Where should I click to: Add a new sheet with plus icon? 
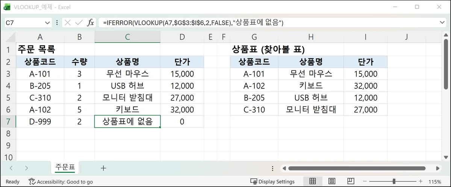point(103,168)
